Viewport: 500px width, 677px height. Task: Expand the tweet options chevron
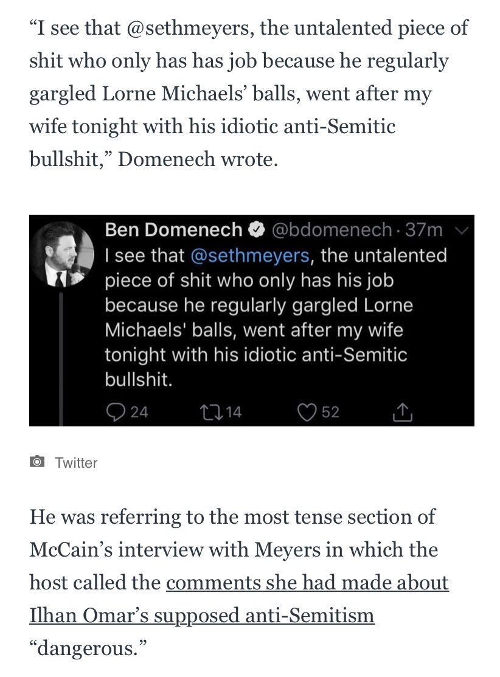pyautogui.click(x=462, y=231)
